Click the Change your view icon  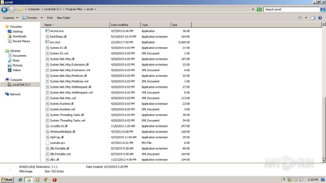click(x=300, y=18)
